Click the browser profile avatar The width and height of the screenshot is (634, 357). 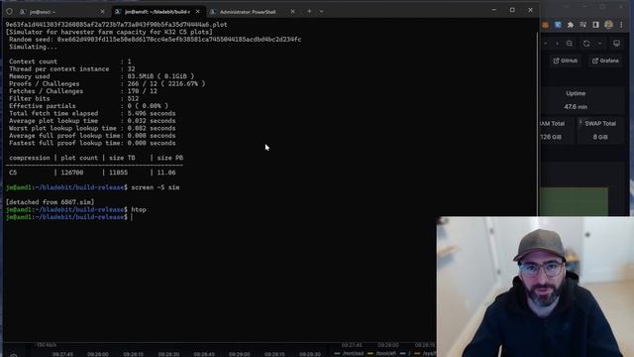coord(608,25)
